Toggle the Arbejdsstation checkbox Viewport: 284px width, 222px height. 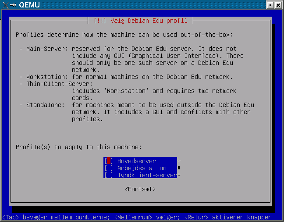click(109, 168)
